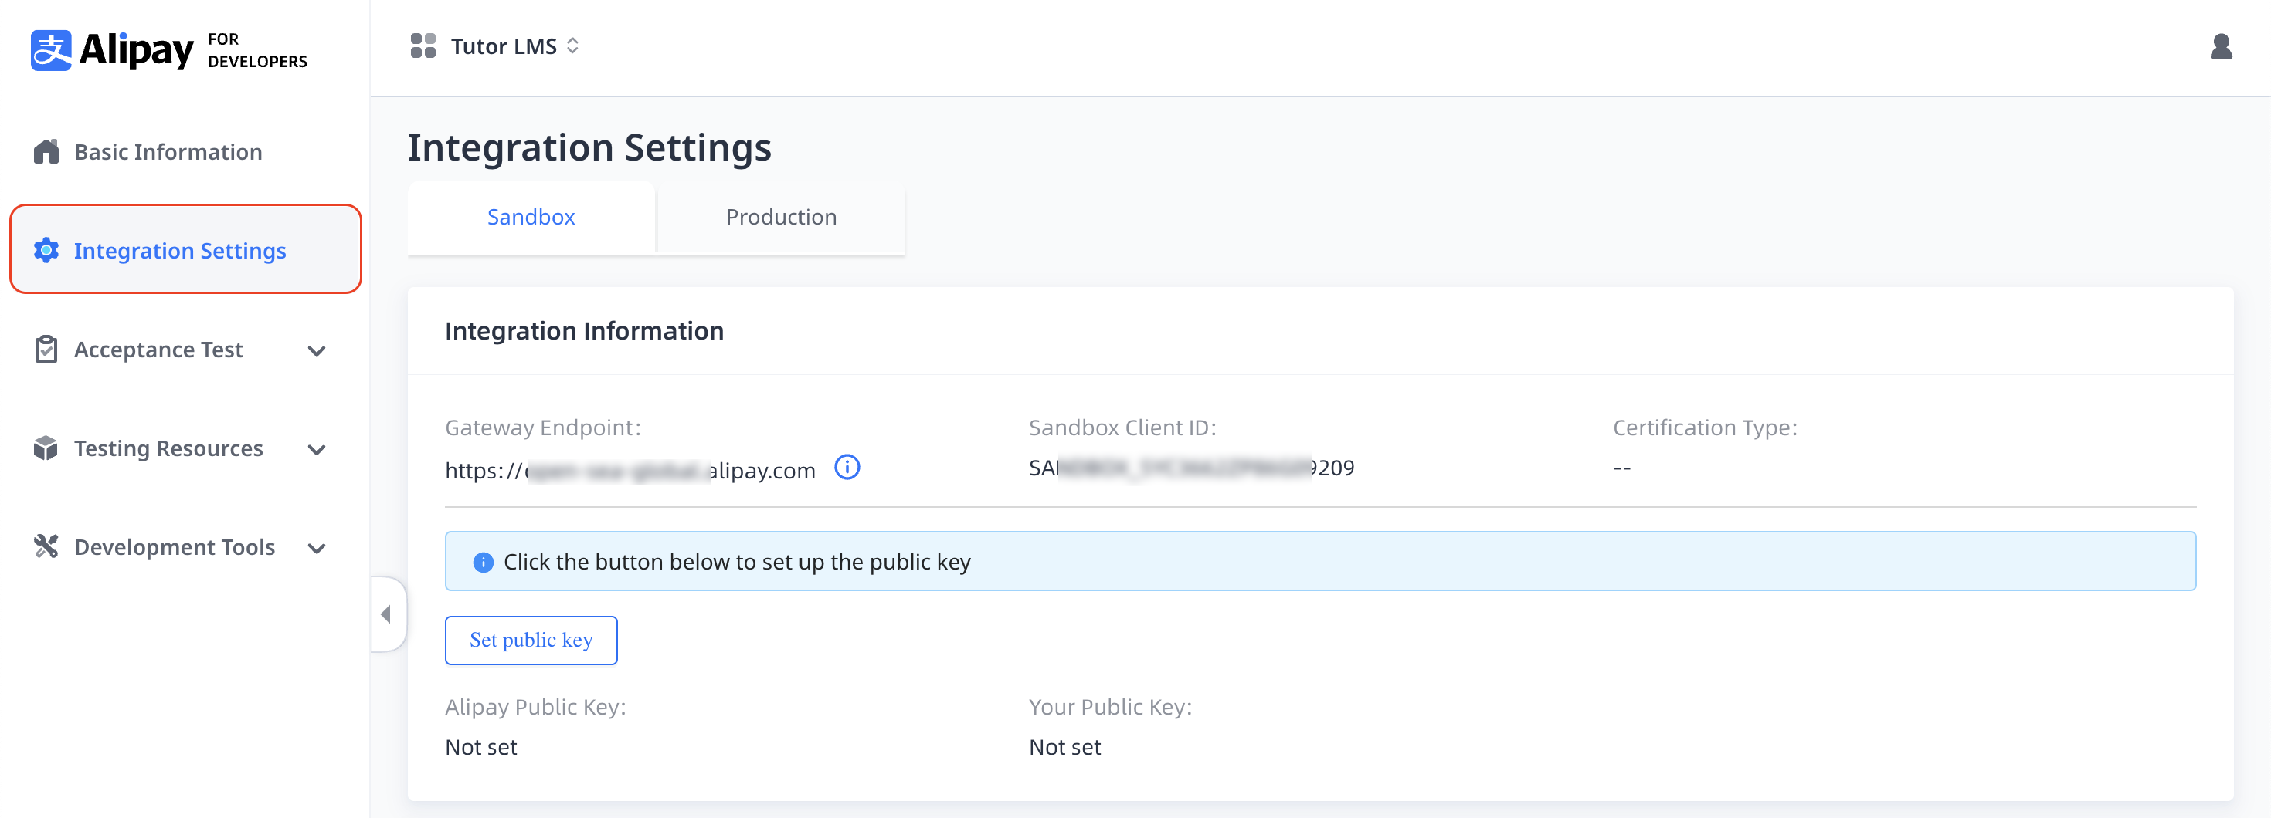Expand the Acceptance Test chevron

(317, 350)
